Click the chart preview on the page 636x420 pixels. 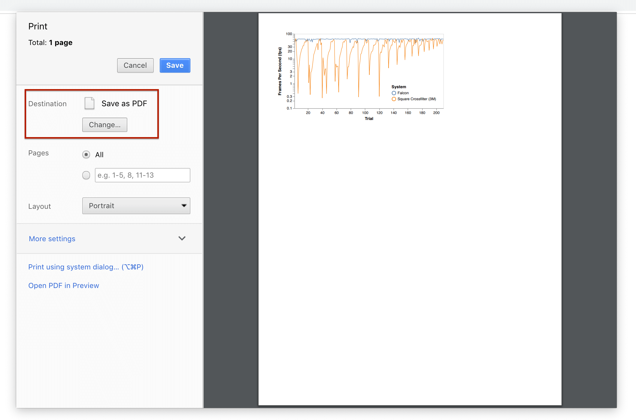pyautogui.click(x=361, y=76)
